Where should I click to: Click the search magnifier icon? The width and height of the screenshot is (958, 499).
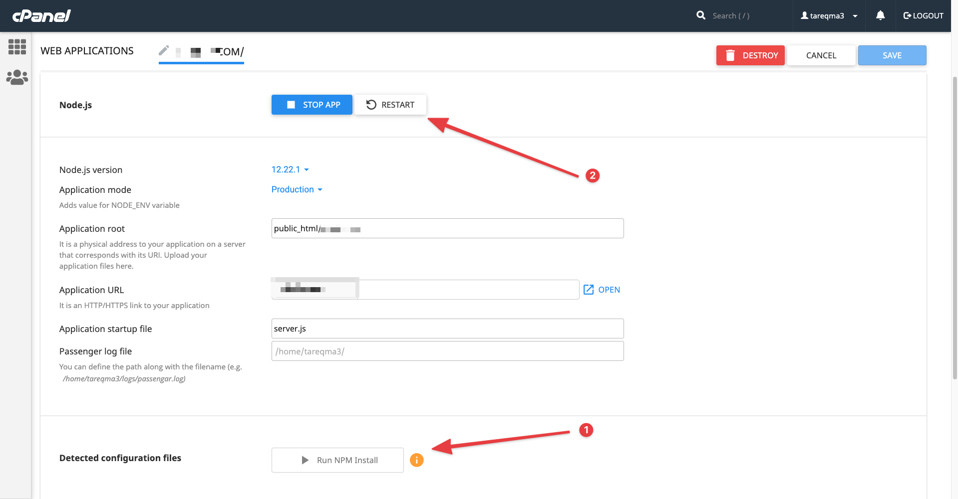[x=701, y=15]
